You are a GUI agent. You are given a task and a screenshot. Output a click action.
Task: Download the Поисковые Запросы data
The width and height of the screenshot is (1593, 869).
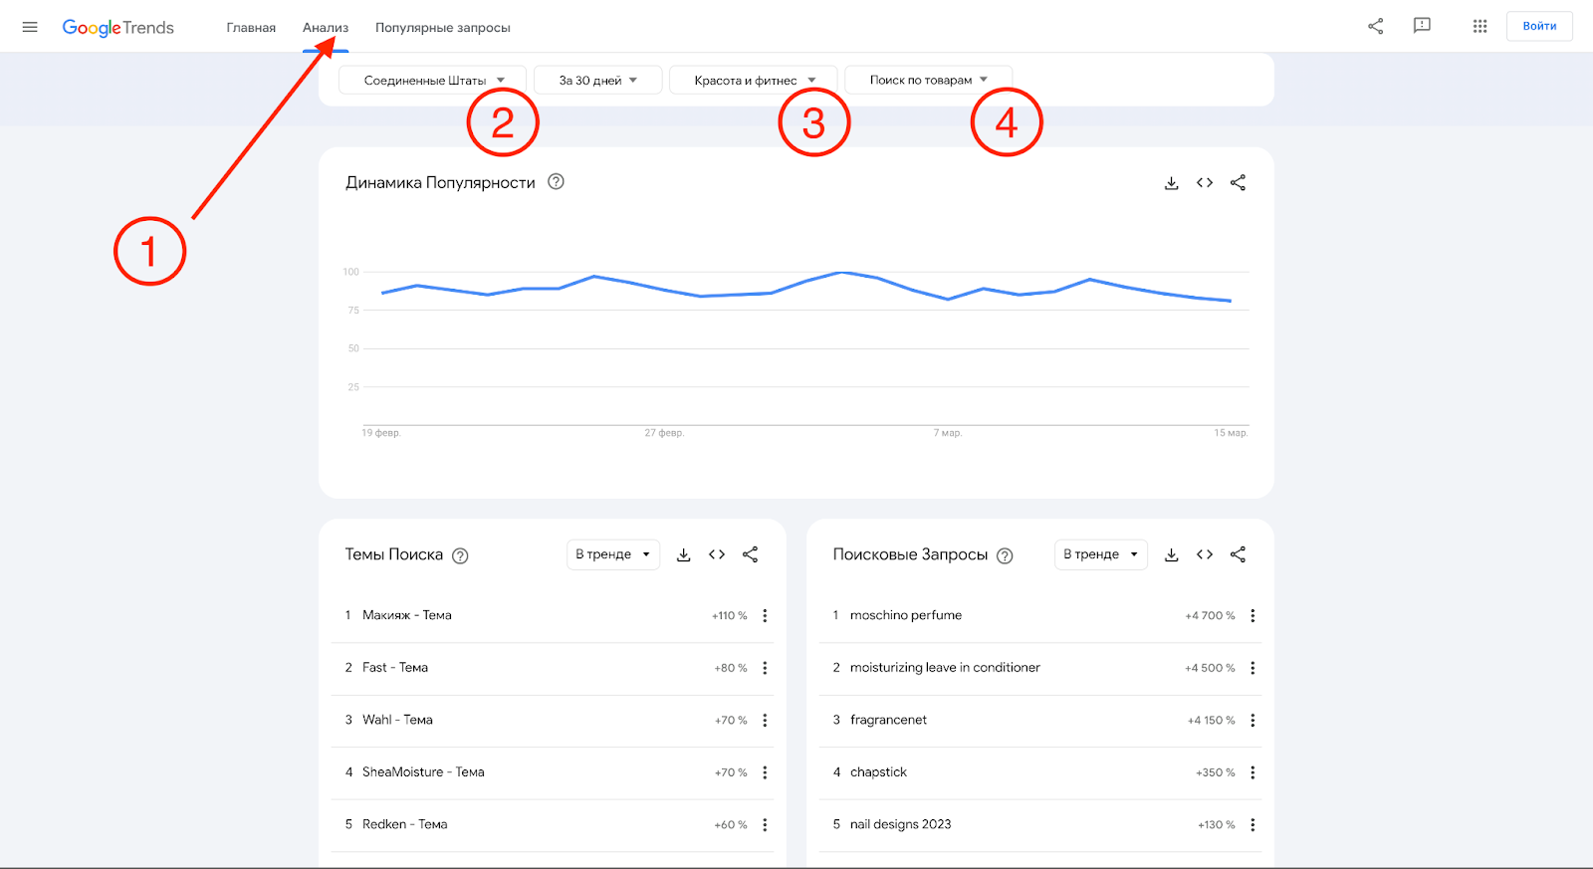click(1172, 554)
